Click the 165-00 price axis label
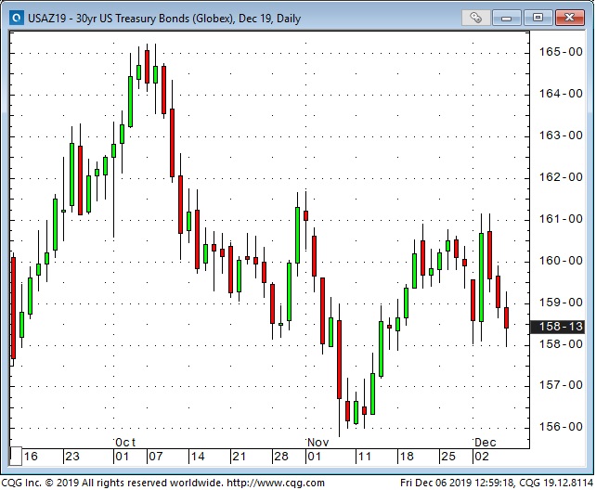 coord(561,52)
